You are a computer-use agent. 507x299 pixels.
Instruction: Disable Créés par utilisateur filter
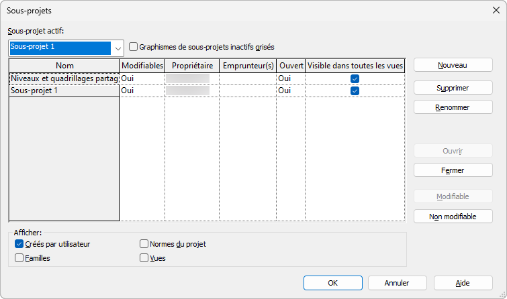click(19, 244)
